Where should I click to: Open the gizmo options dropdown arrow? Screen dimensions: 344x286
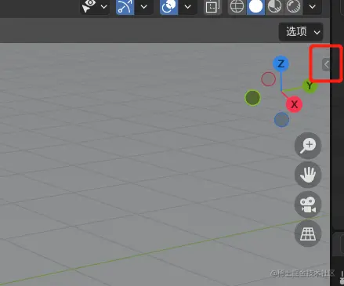(144, 6)
